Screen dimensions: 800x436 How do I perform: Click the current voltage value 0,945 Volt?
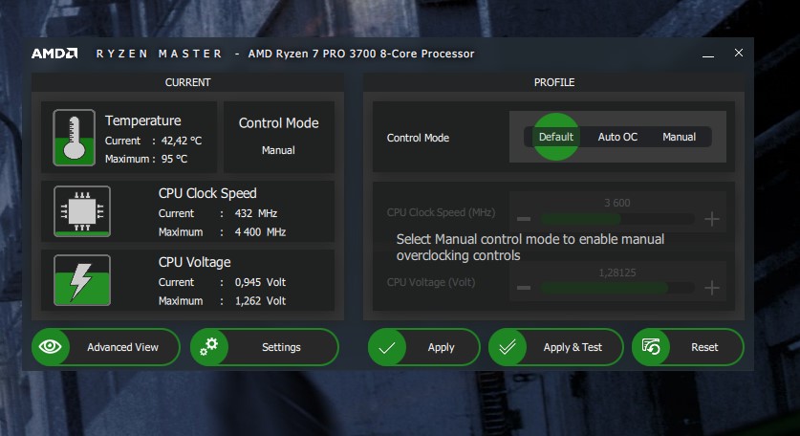[260, 282]
